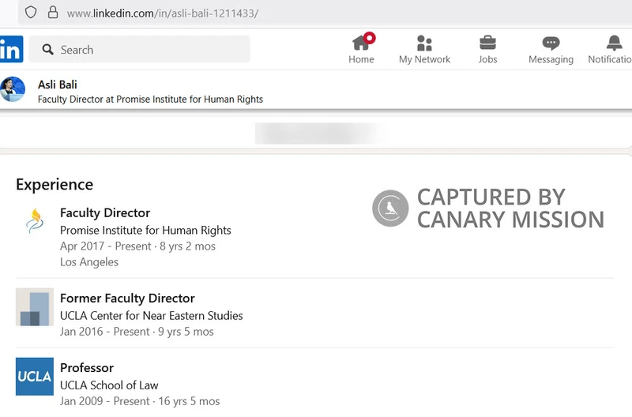The width and height of the screenshot is (632, 417).
Task: Open Promise Institute for Human Rights company link
Action: [145, 230]
